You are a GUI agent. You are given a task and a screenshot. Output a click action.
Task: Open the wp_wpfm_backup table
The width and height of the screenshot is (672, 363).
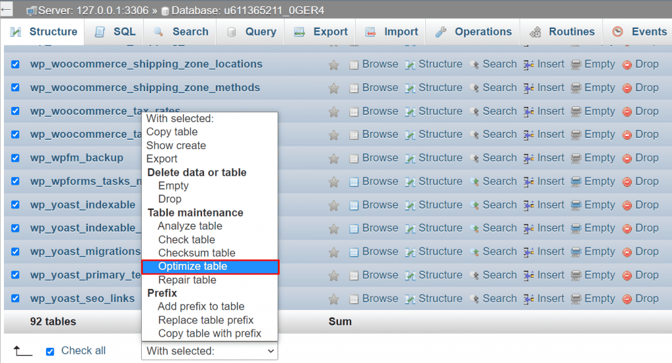tap(77, 158)
